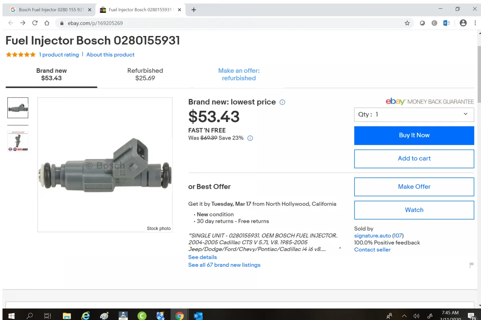481x320 pixels.
Task: Reload the page with the refresh icon
Action: point(35,23)
